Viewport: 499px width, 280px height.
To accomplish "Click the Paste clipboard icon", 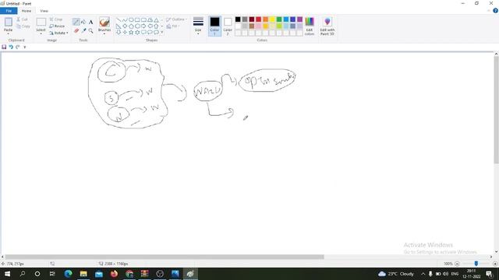I will click(x=9, y=23).
